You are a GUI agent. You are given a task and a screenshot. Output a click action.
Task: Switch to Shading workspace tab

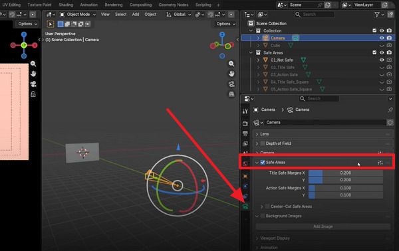66,5
